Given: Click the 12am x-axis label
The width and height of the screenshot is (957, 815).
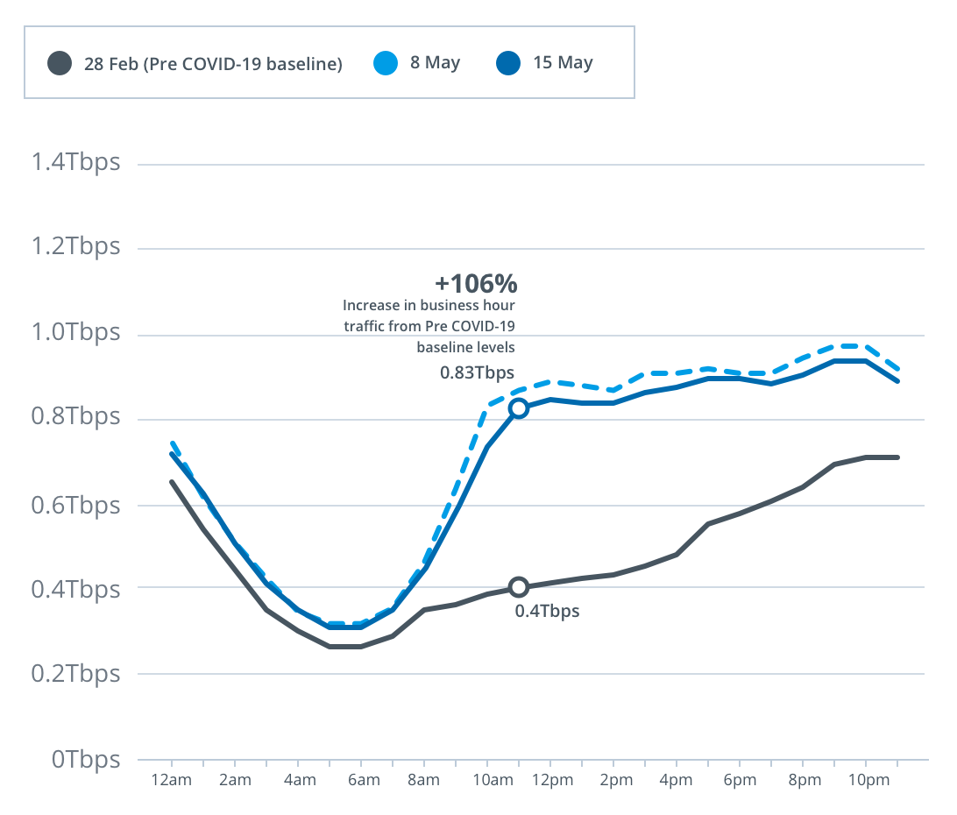Looking at the screenshot, I should 171,782.
